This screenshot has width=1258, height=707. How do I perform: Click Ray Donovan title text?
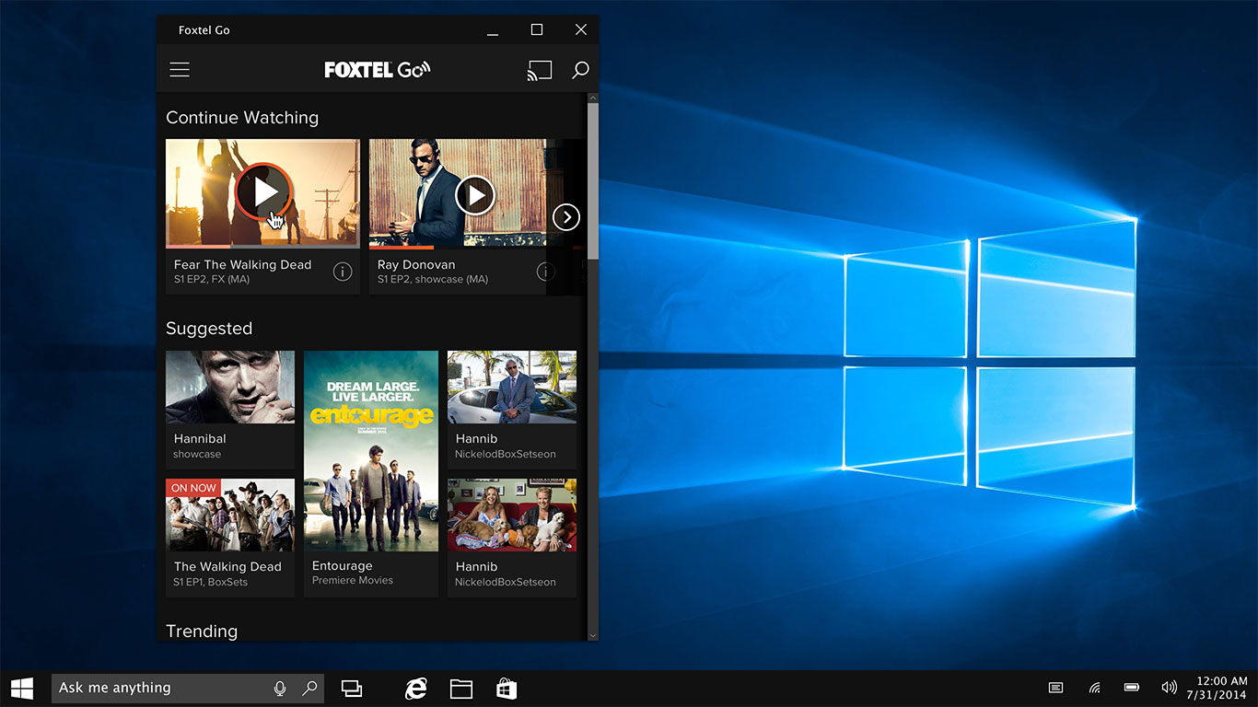[x=416, y=265]
